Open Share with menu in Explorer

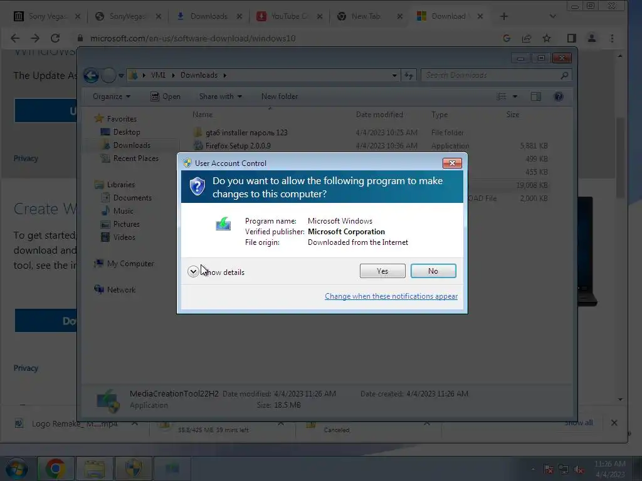[220, 96]
